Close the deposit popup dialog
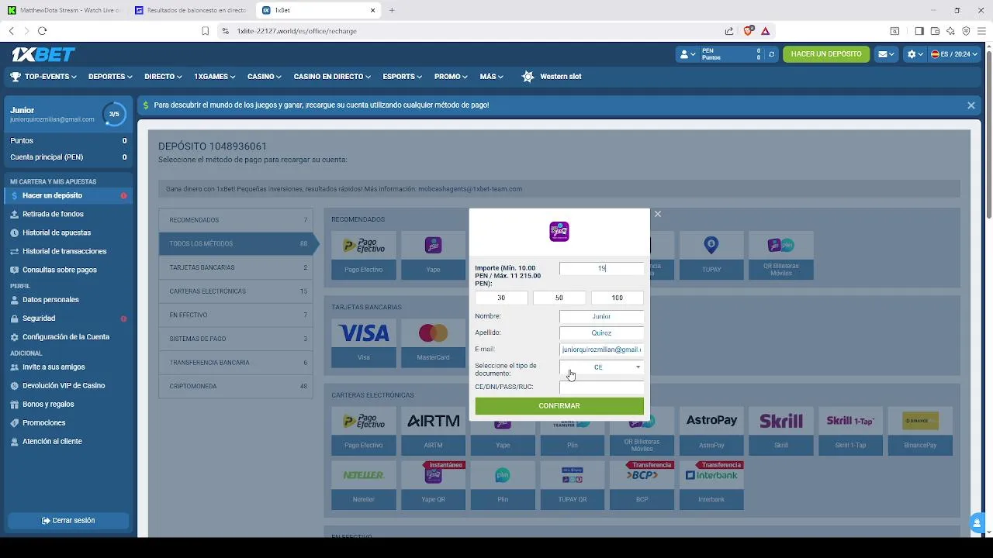 (x=658, y=214)
